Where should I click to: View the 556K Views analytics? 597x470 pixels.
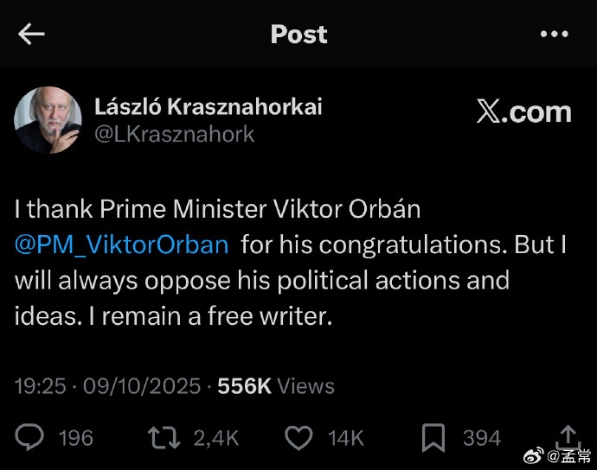275,385
